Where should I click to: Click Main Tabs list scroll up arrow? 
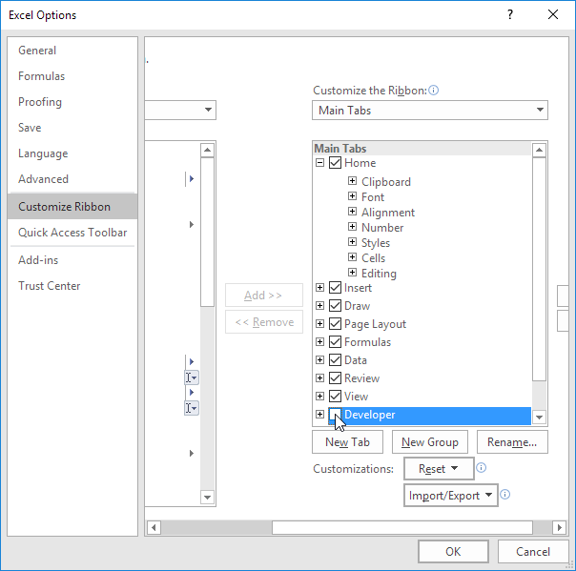pyautogui.click(x=539, y=150)
